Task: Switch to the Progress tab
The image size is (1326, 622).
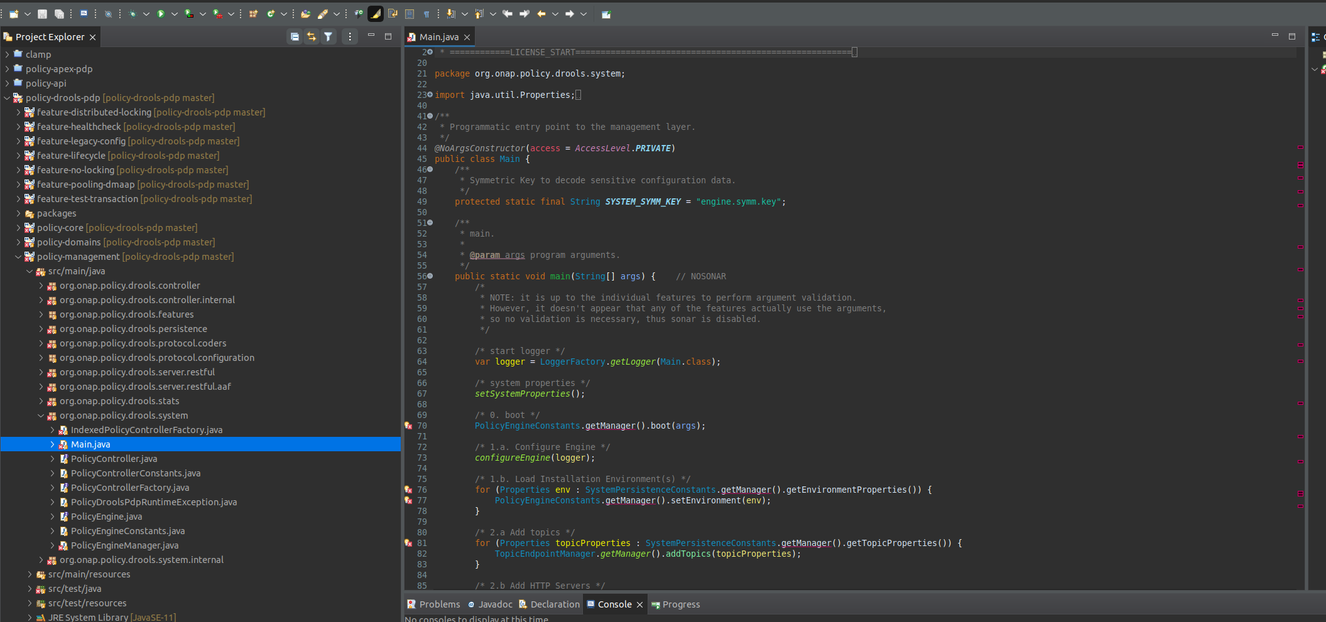Action: (676, 604)
